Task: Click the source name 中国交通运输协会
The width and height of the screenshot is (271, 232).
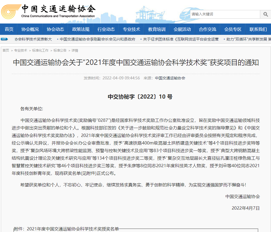Action: coord(170,78)
